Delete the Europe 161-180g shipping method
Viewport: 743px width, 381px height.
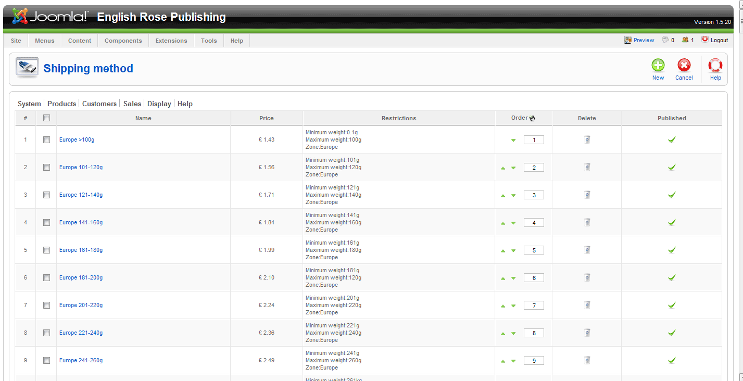[x=587, y=250]
